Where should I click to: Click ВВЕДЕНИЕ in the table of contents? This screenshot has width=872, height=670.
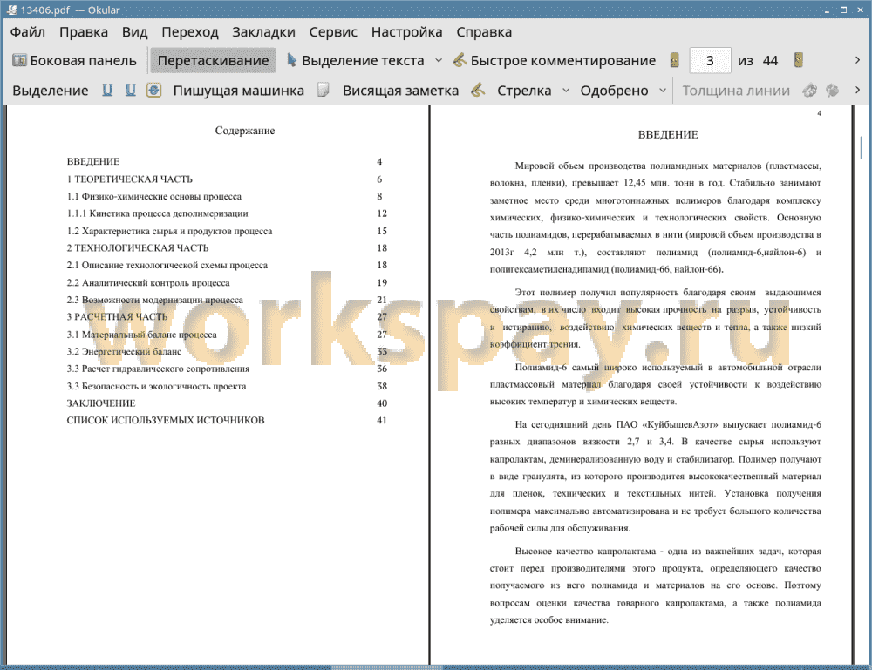93,162
